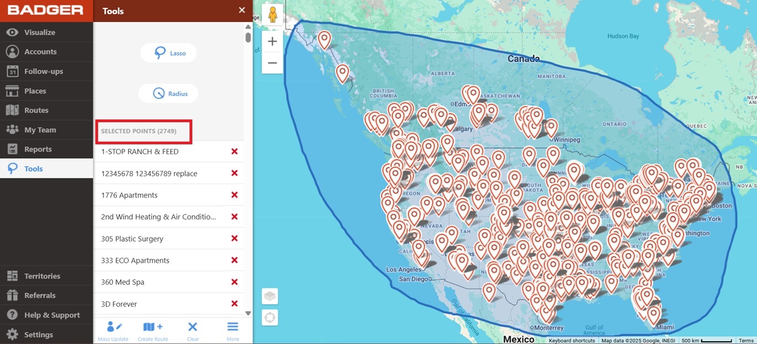Screen dimensions: 757x344
Task: Close the Tools panel
Action: (242, 11)
